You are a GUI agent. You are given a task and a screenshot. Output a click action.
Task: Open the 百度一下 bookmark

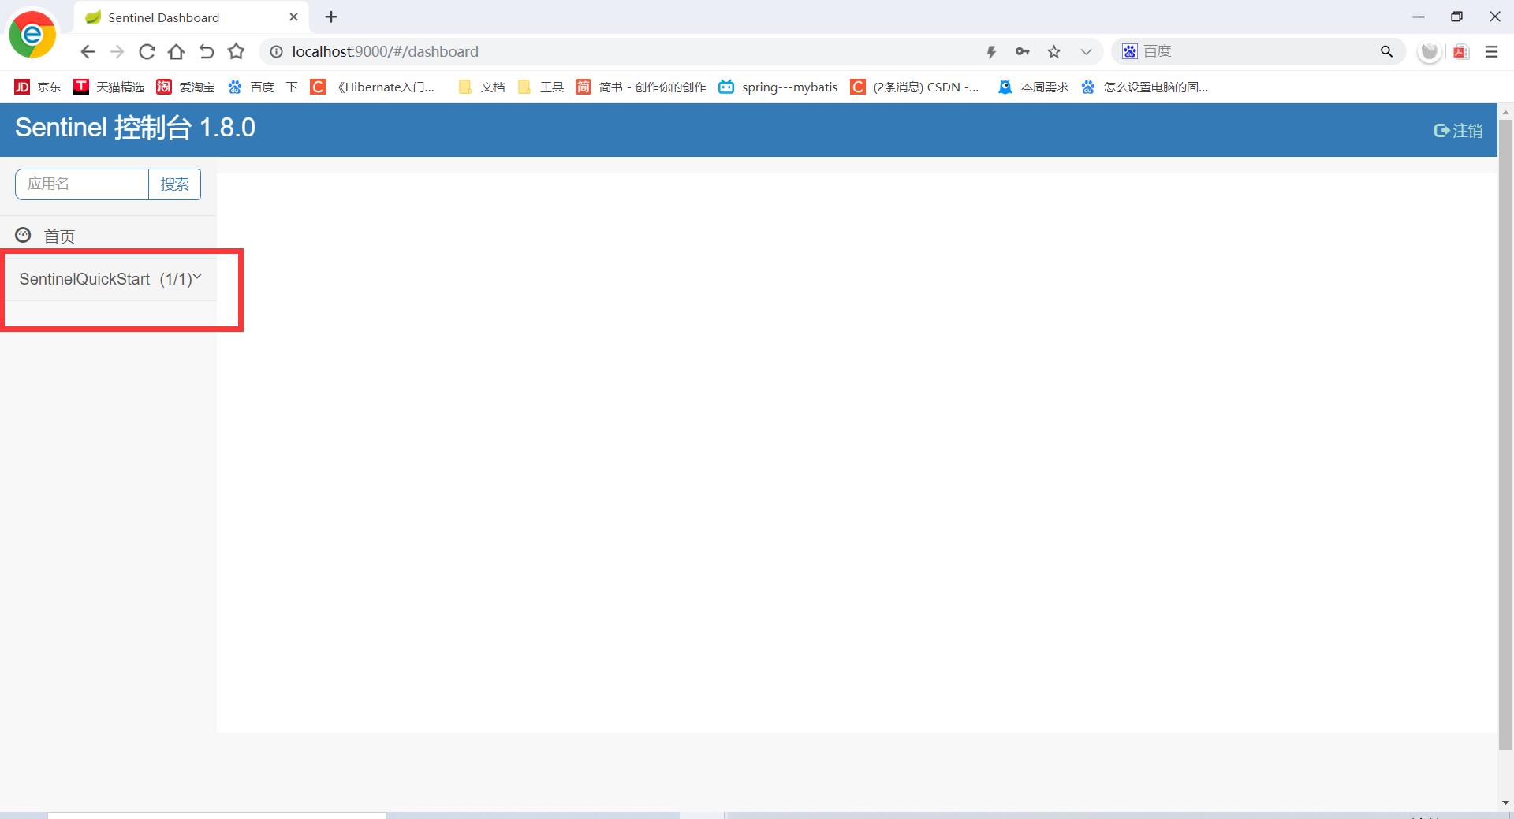coord(263,87)
